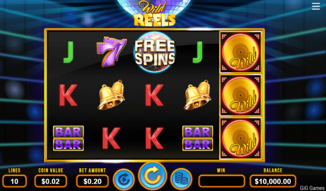Image resolution: width=326 pixels, height=191 pixels.
Task: Spin the reels with the large arrow button
Action: [x=153, y=176]
